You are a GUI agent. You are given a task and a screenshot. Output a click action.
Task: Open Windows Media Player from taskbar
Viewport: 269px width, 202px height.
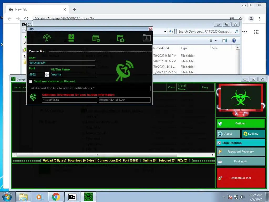coord(39,197)
